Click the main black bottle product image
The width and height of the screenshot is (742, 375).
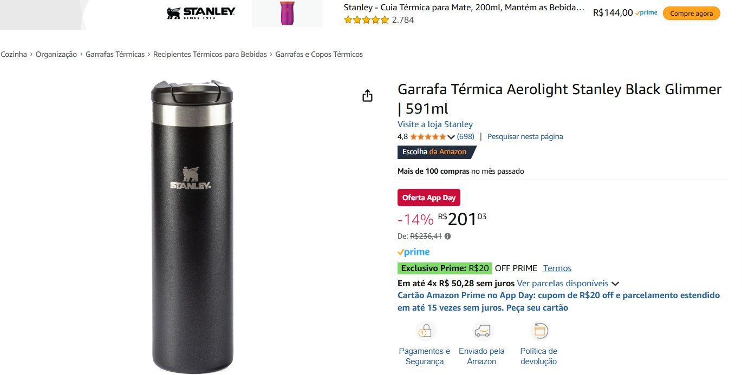point(191,226)
